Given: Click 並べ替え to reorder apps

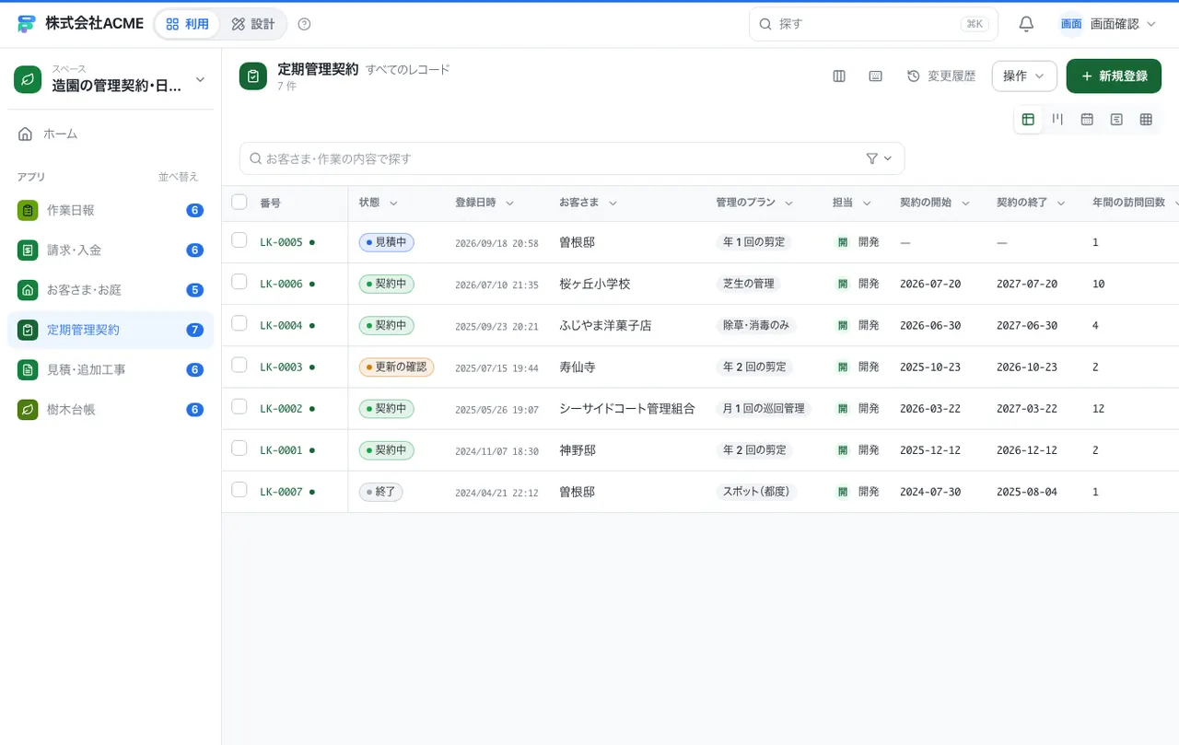Looking at the screenshot, I should tap(178, 177).
